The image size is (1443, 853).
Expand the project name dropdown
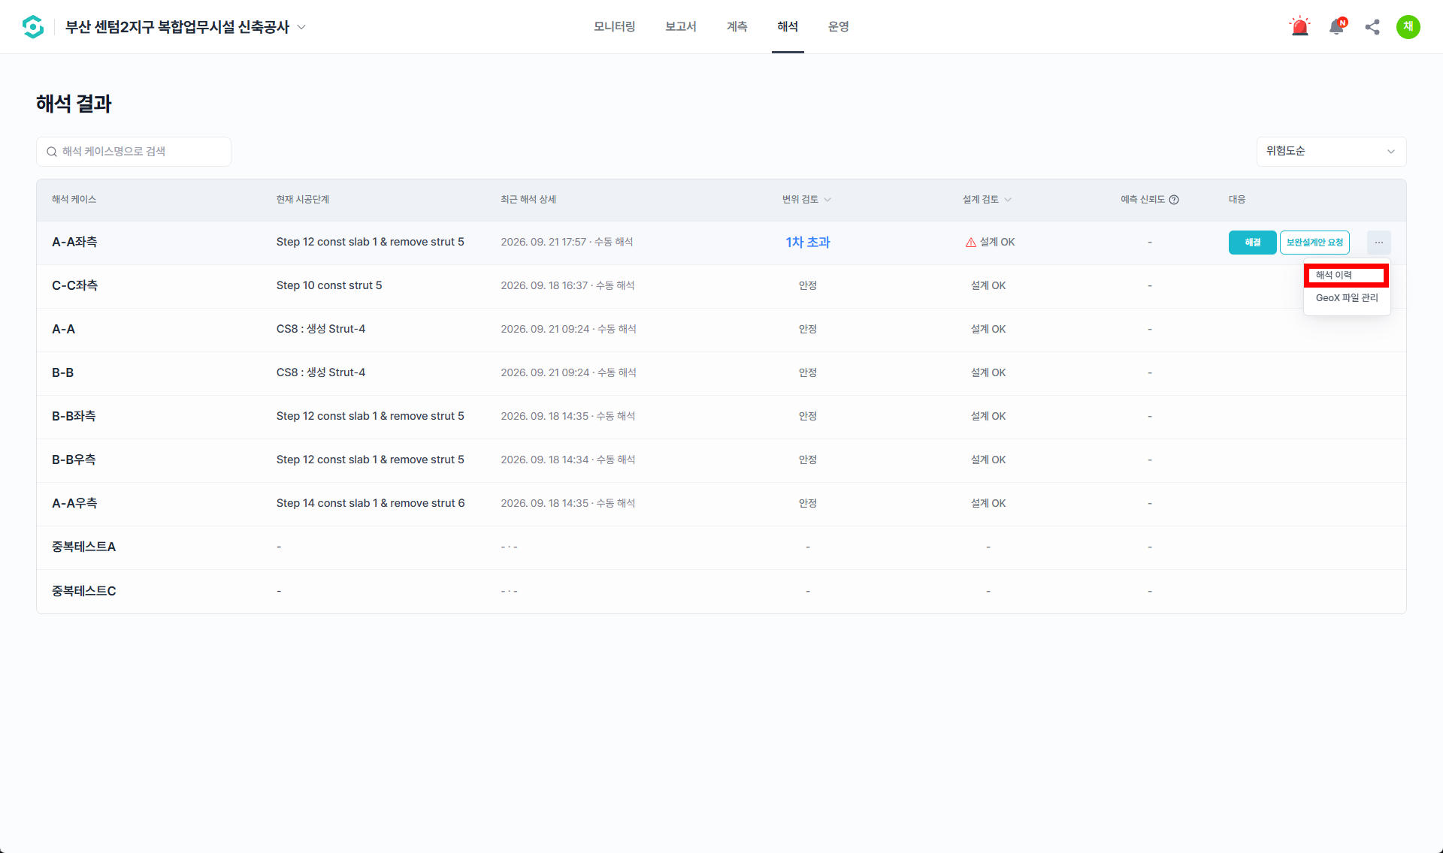tap(301, 27)
